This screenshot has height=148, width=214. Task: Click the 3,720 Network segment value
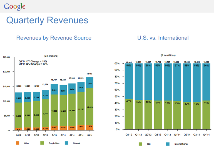click(x=90, y=84)
